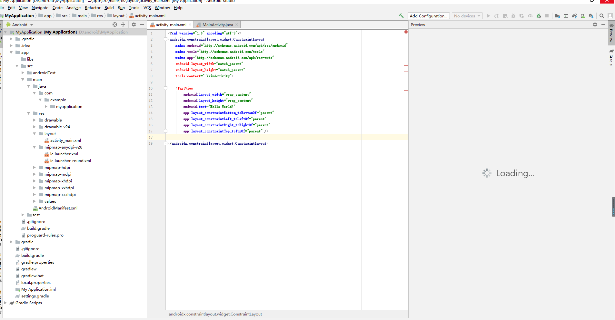The width and height of the screenshot is (615, 320).
Task: Open the File menu
Action: click(x=2, y=7)
